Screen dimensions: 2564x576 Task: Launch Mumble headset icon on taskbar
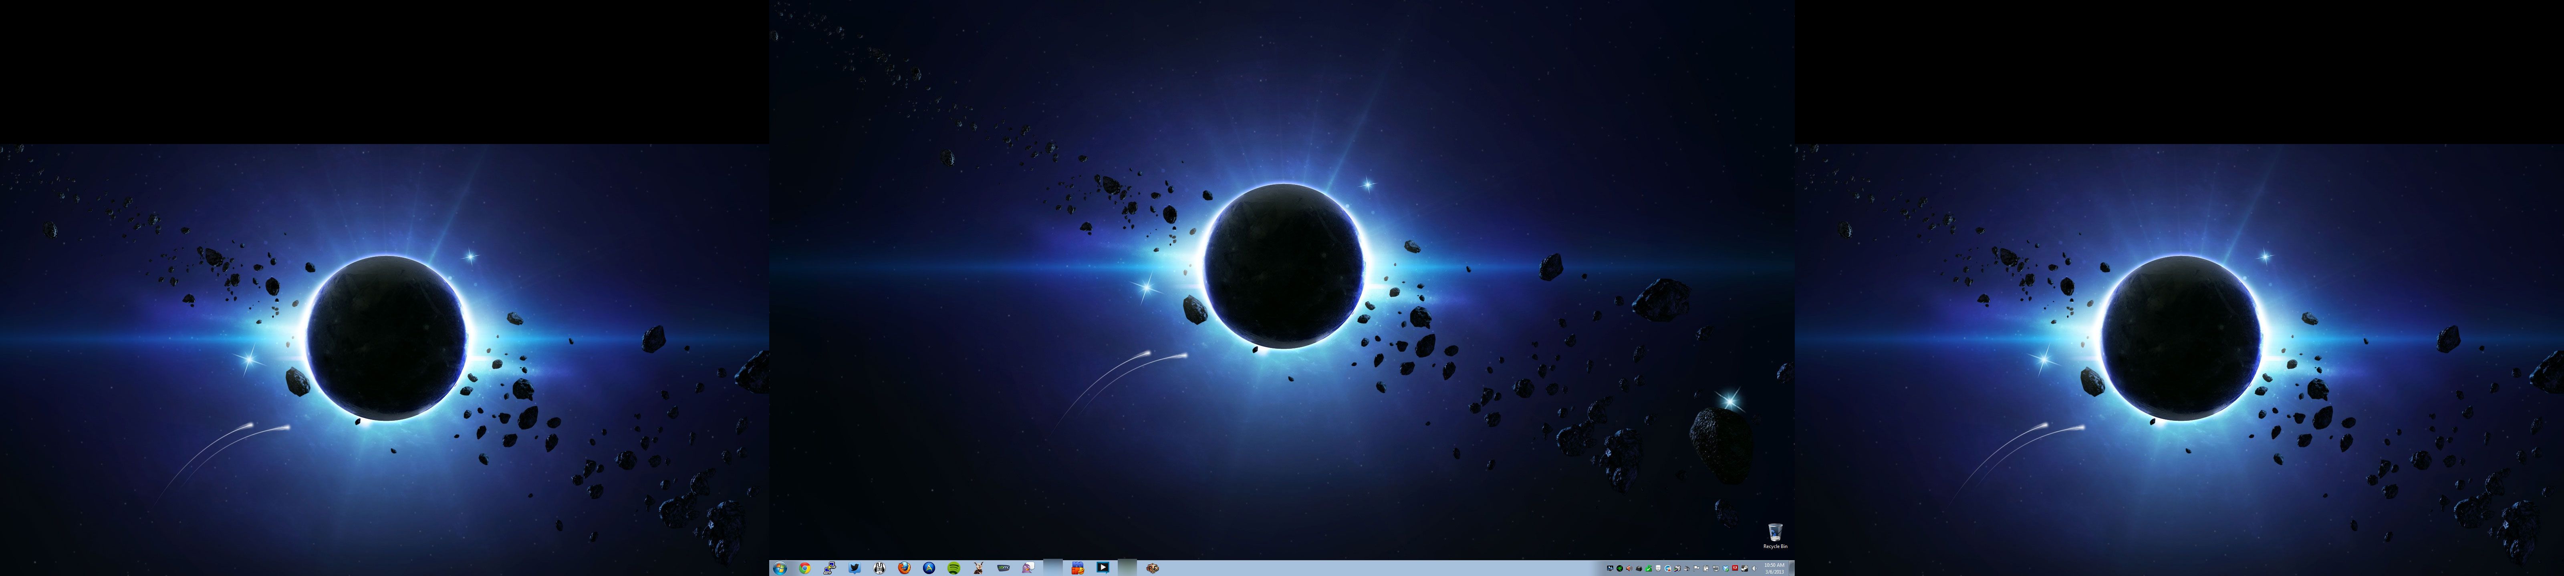[x=879, y=568]
